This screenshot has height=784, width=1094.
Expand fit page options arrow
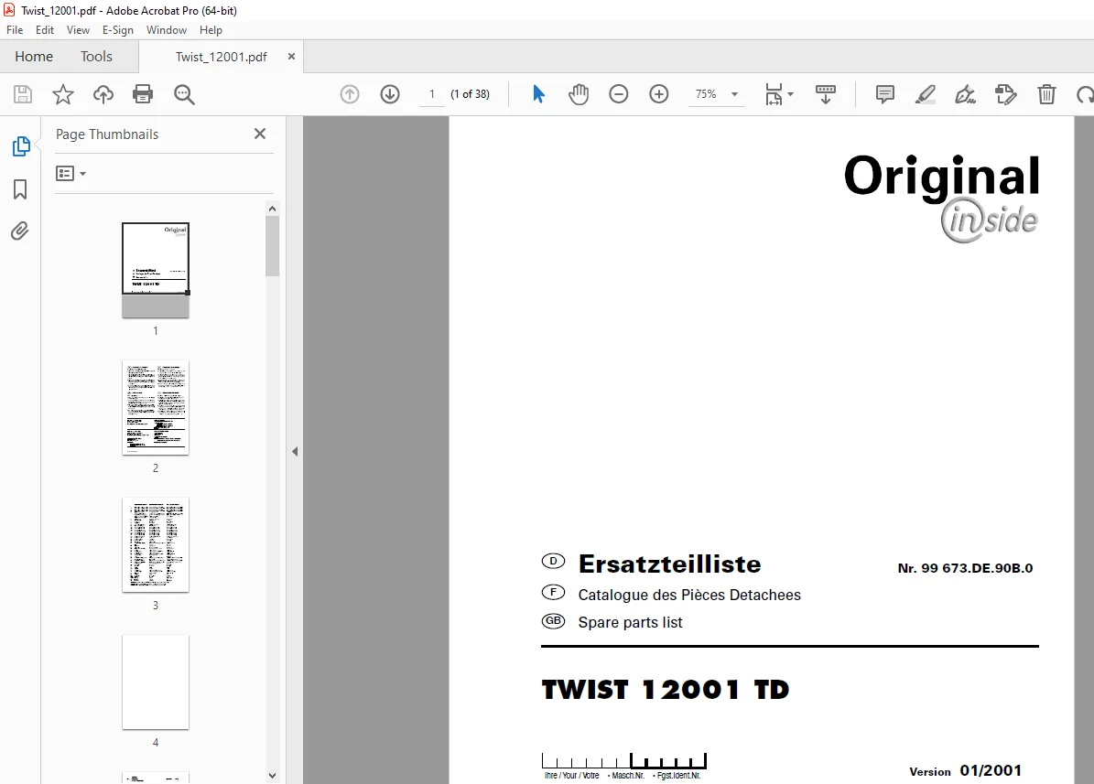click(x=790, y=94)
